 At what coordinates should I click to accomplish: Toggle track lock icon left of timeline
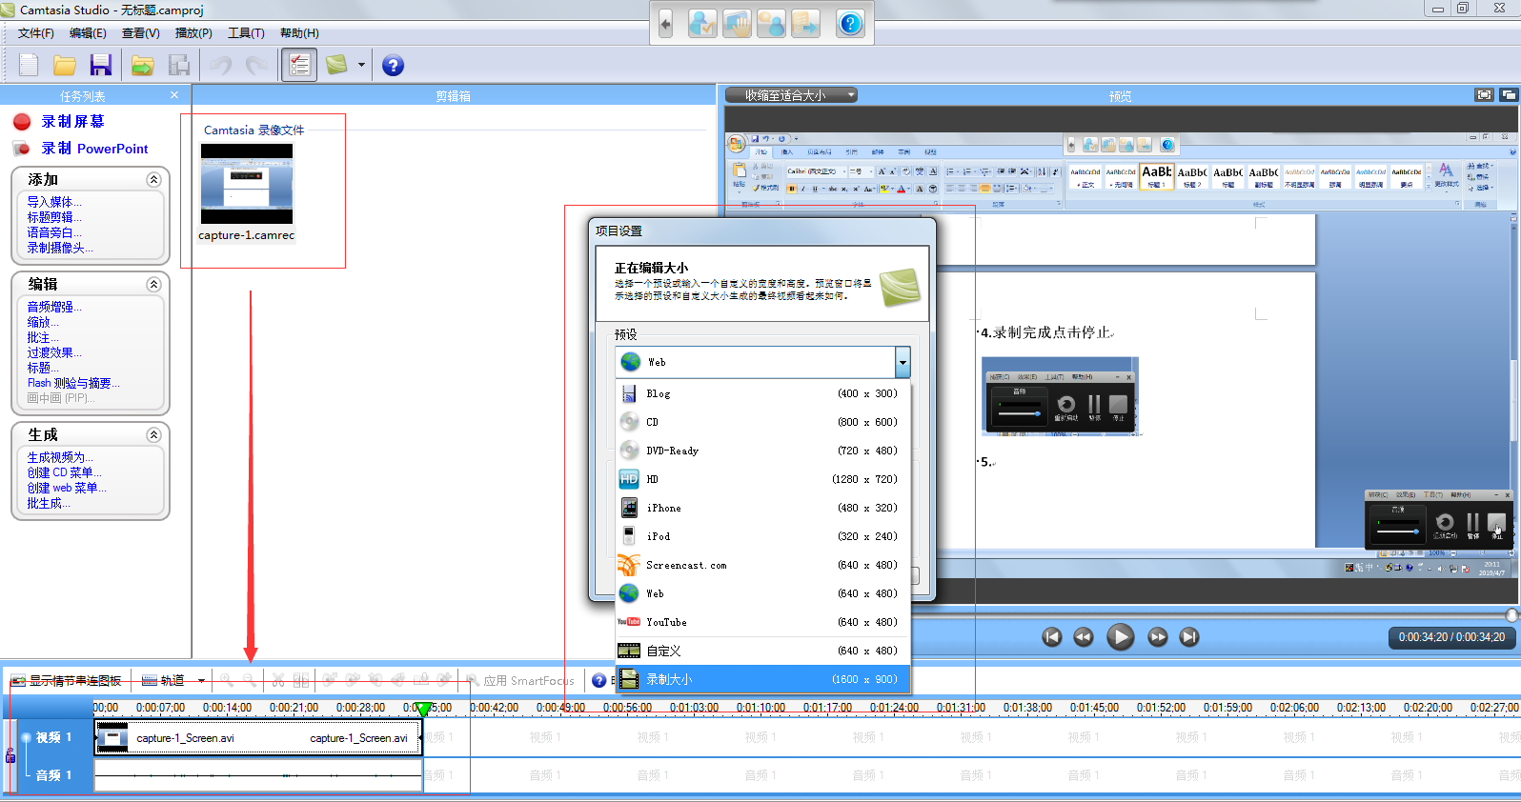click(10, 755)
